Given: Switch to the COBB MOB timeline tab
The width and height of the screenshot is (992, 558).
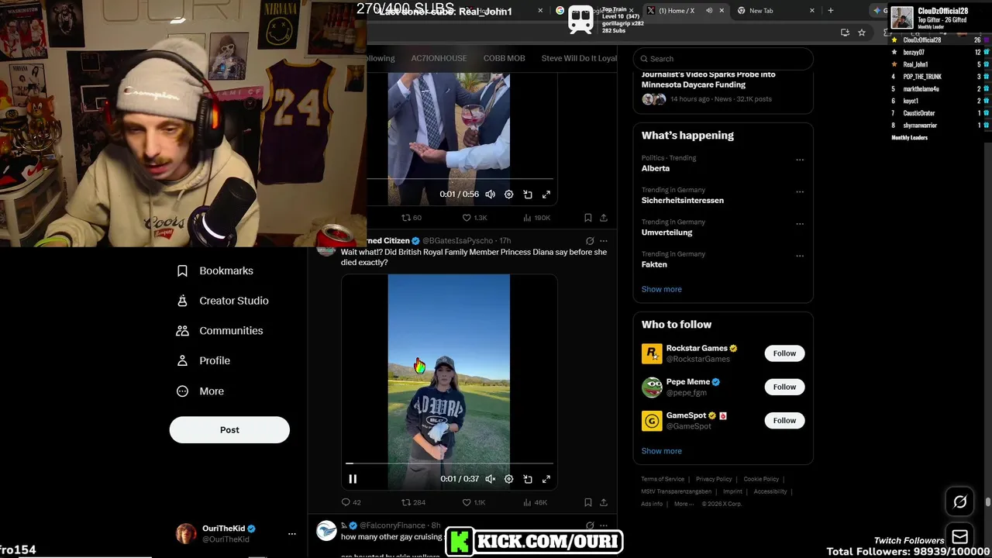Looking at the screenshot, I should [x=504, y=58].
